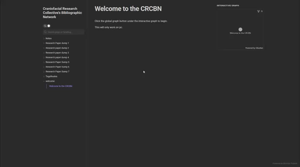The height and width of the screenshot is (167, 300).
Task: Expand the Notes folder
Action: pos(48,38)
